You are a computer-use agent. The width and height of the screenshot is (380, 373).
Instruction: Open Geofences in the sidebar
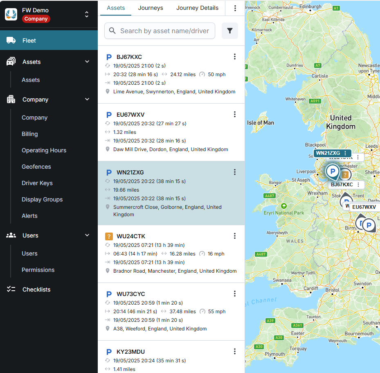(36, 167)
